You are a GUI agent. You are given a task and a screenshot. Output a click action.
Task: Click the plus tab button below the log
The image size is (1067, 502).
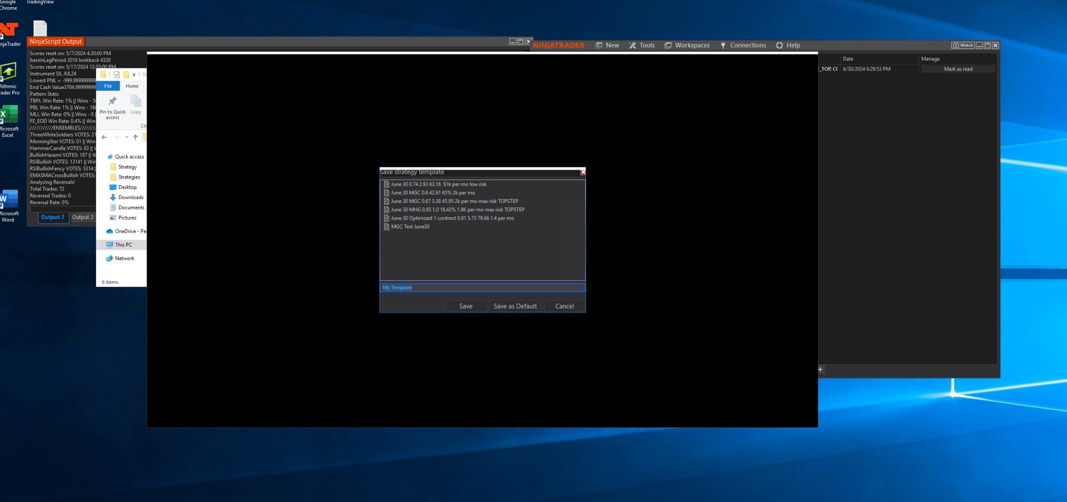click(820, 369)
